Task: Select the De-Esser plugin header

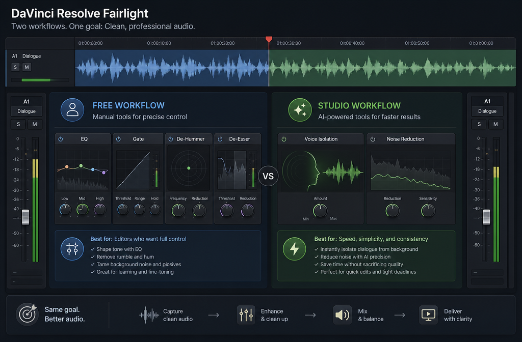Action: coord(238,139)
